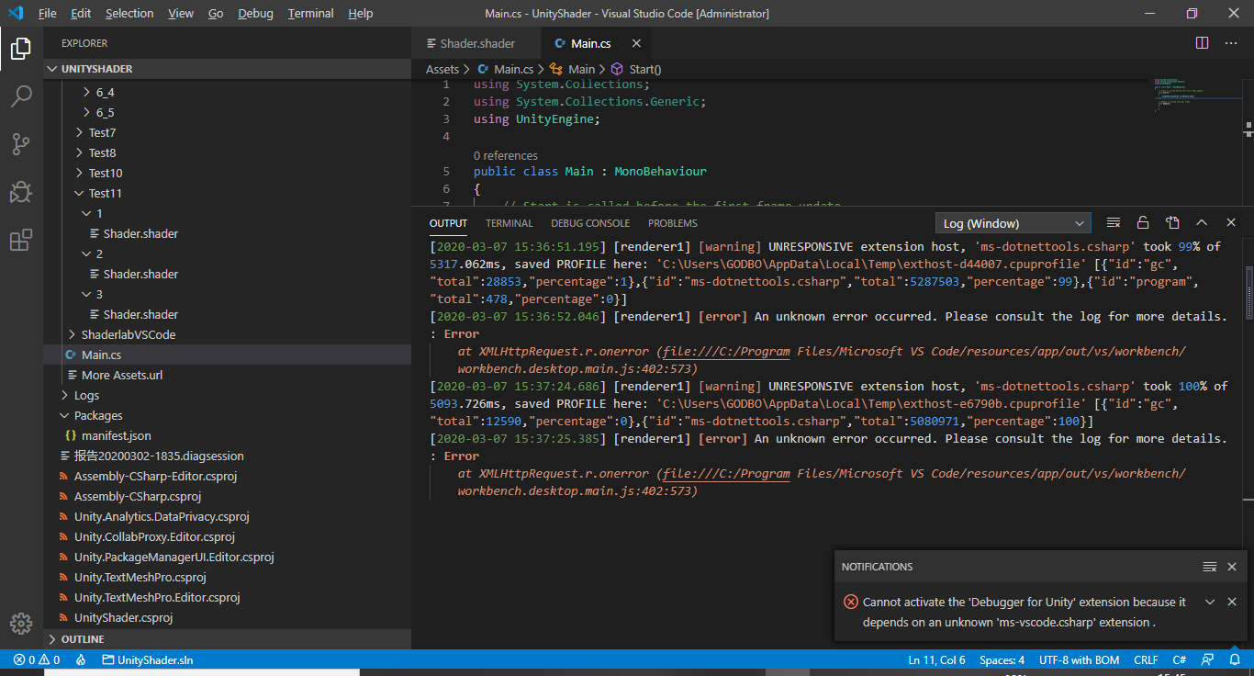
Task: Open UnityShader.csproj in the explorer
Action: 228,617
